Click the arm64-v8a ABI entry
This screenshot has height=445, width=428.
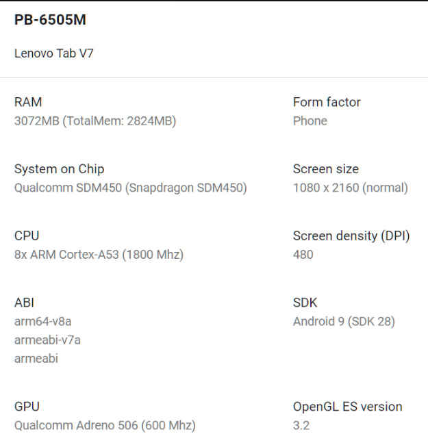43,322
